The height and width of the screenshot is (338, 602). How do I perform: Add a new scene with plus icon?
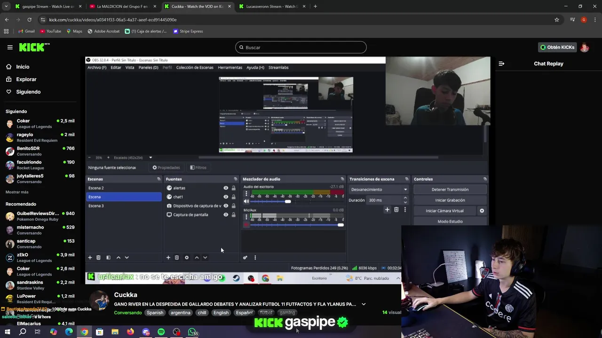pyautogui.click(x=90, y=257)
